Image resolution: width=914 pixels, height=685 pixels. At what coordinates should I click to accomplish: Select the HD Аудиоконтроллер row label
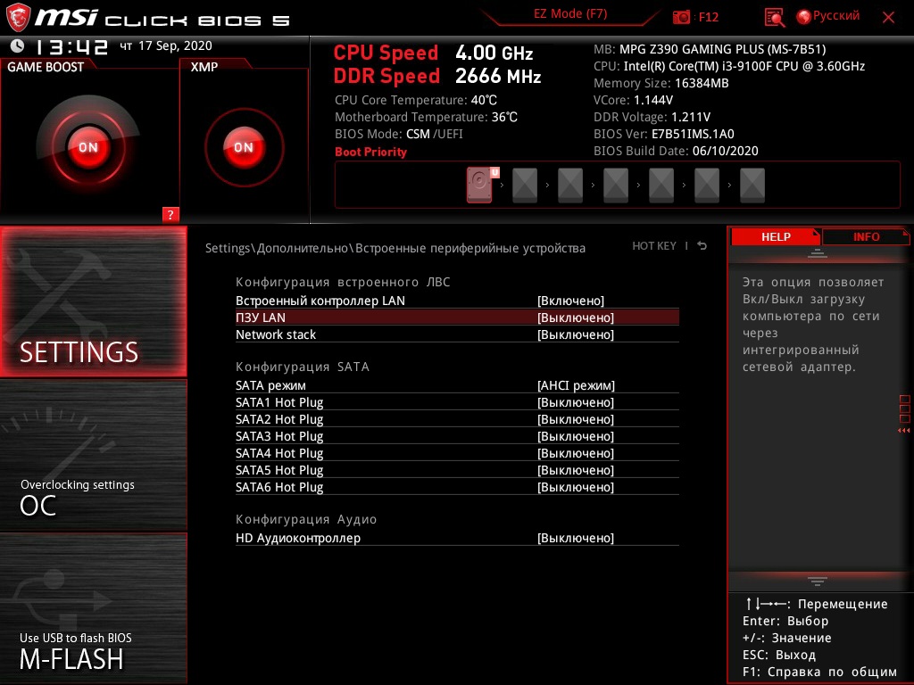click(298, 538)
